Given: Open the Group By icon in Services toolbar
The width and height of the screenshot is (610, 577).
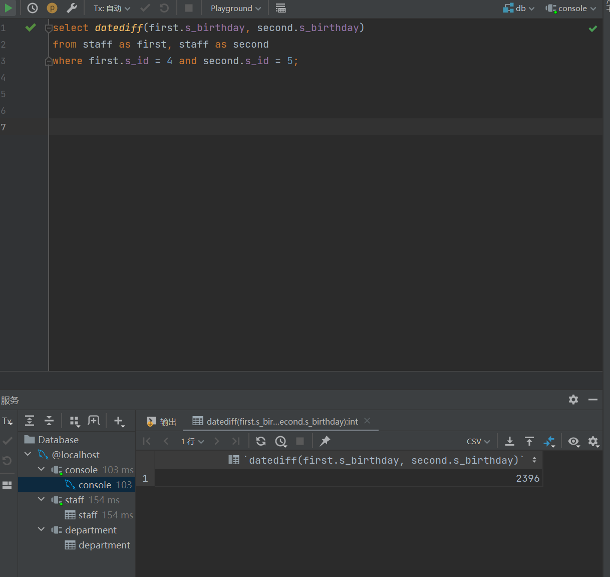Looking at the screenshot, I should [75, 422].
